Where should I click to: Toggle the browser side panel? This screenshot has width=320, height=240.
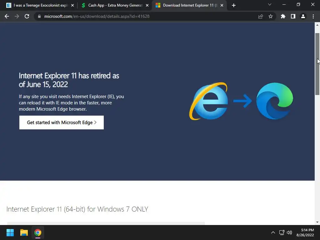point(293,16)
